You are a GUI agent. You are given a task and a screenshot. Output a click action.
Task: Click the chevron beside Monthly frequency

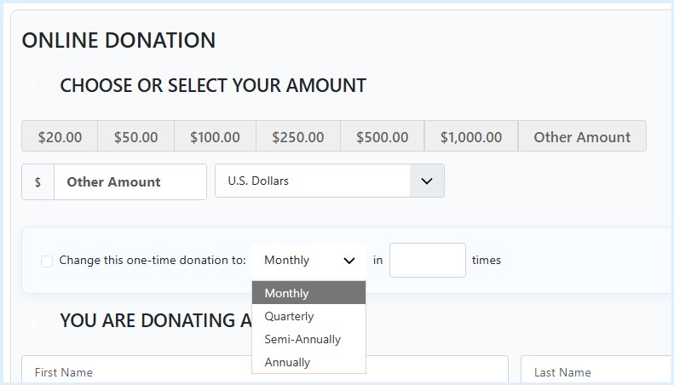point(349,261)
